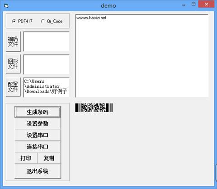
Task: Click the generated PDF417 barcode image
Action: (x=94, y=108)
